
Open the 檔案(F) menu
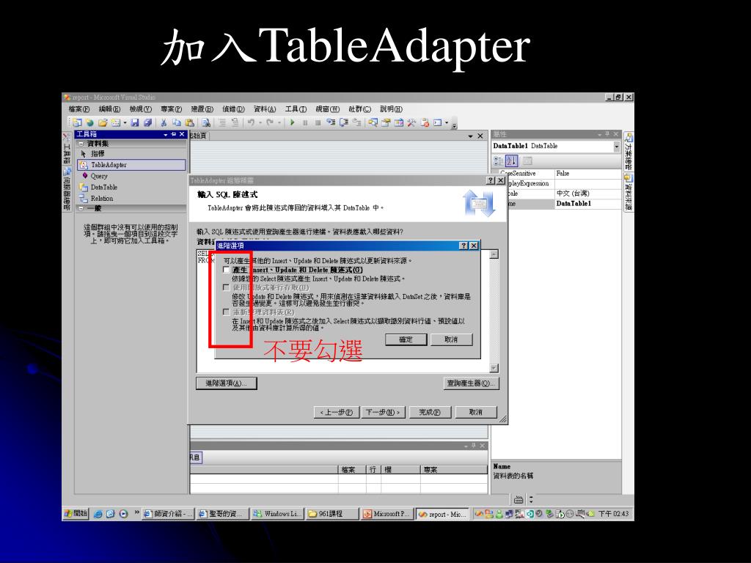click(x=79, y=110)
